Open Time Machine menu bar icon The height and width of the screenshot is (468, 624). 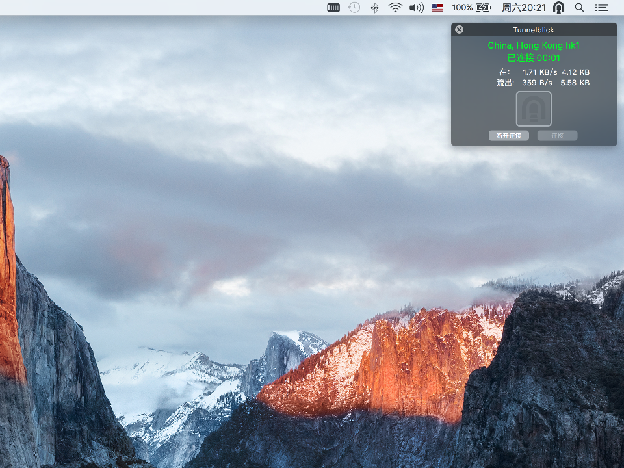354,8
